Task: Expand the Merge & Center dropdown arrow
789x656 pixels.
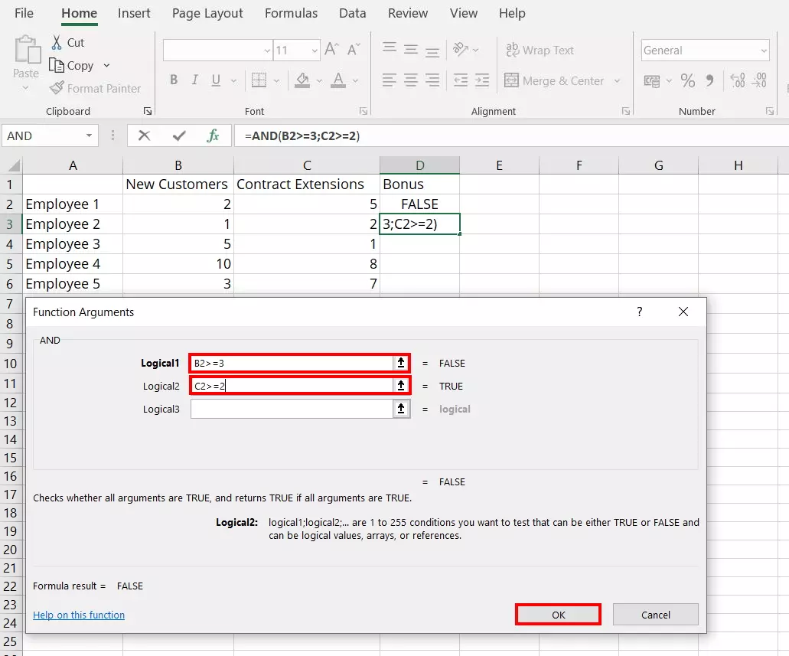Action: pyautogui.click(x=617, y=80)
